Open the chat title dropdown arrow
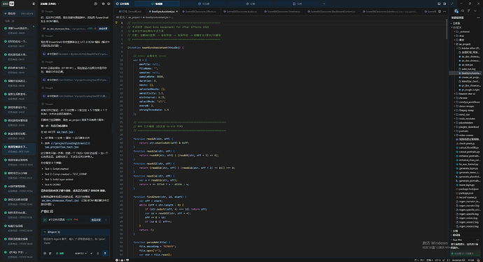 pyautogui.click(x=59, y=3)
